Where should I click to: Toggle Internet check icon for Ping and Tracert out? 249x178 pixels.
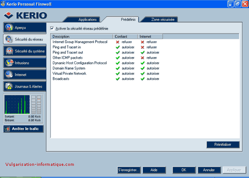coord(142,52)
